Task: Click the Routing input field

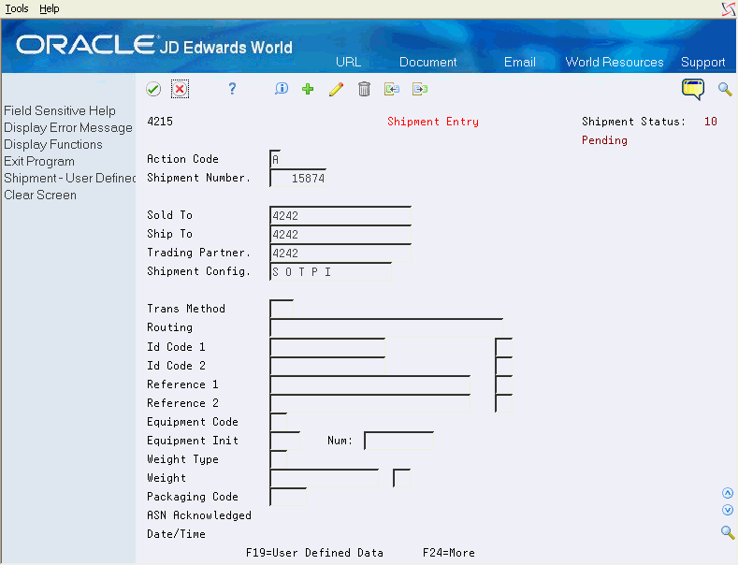Action: coord(386,327)
